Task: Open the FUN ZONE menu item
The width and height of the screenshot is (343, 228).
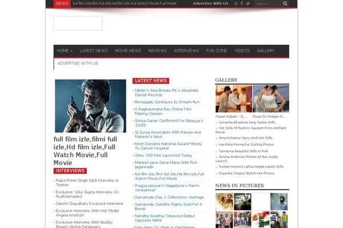Action: click(x=217, y=51)
